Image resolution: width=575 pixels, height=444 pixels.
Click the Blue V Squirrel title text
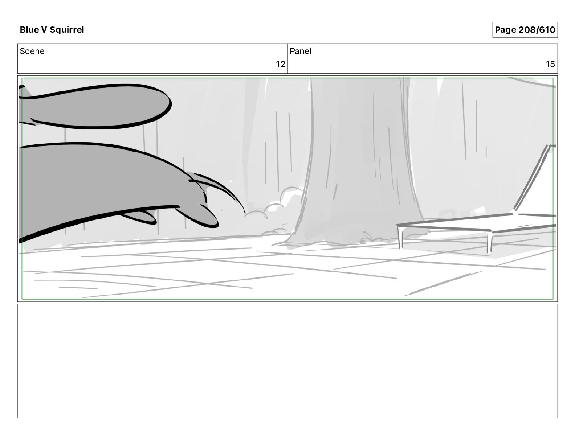click(52, 30)
